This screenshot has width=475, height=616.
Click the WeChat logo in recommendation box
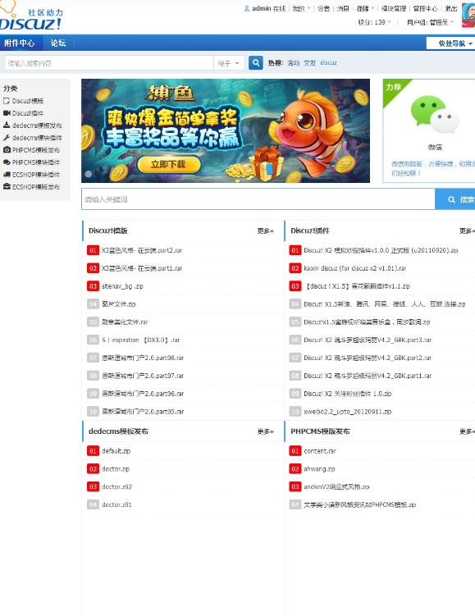coord(435,115)
